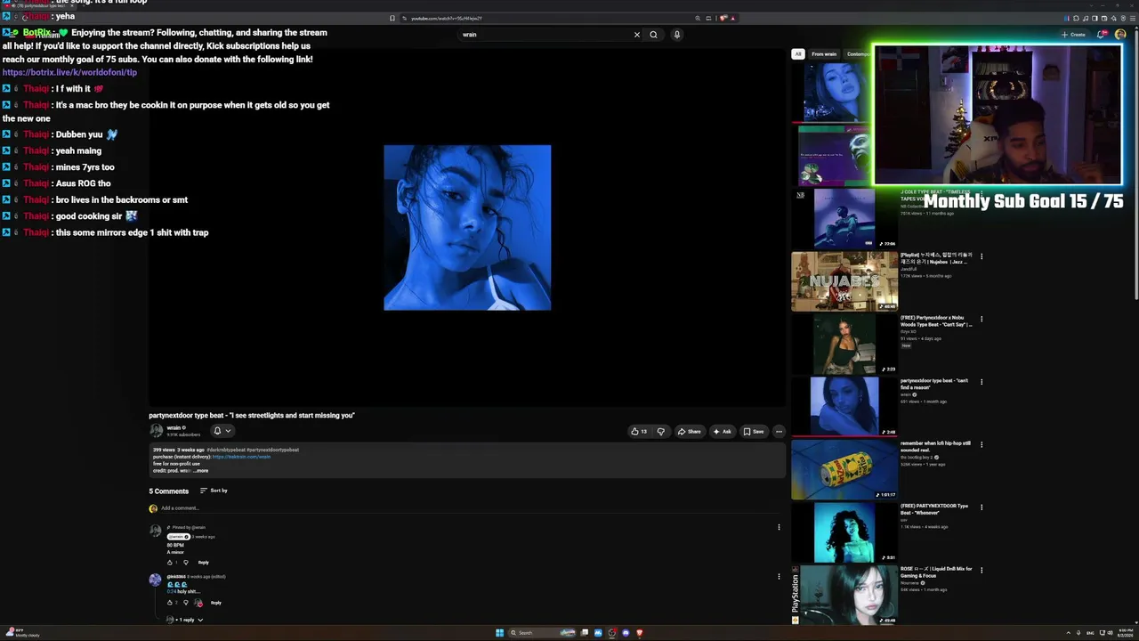Open the J Cole type beat thumbnail
This screenshot has width=1139, height=641.
point(844,219)
